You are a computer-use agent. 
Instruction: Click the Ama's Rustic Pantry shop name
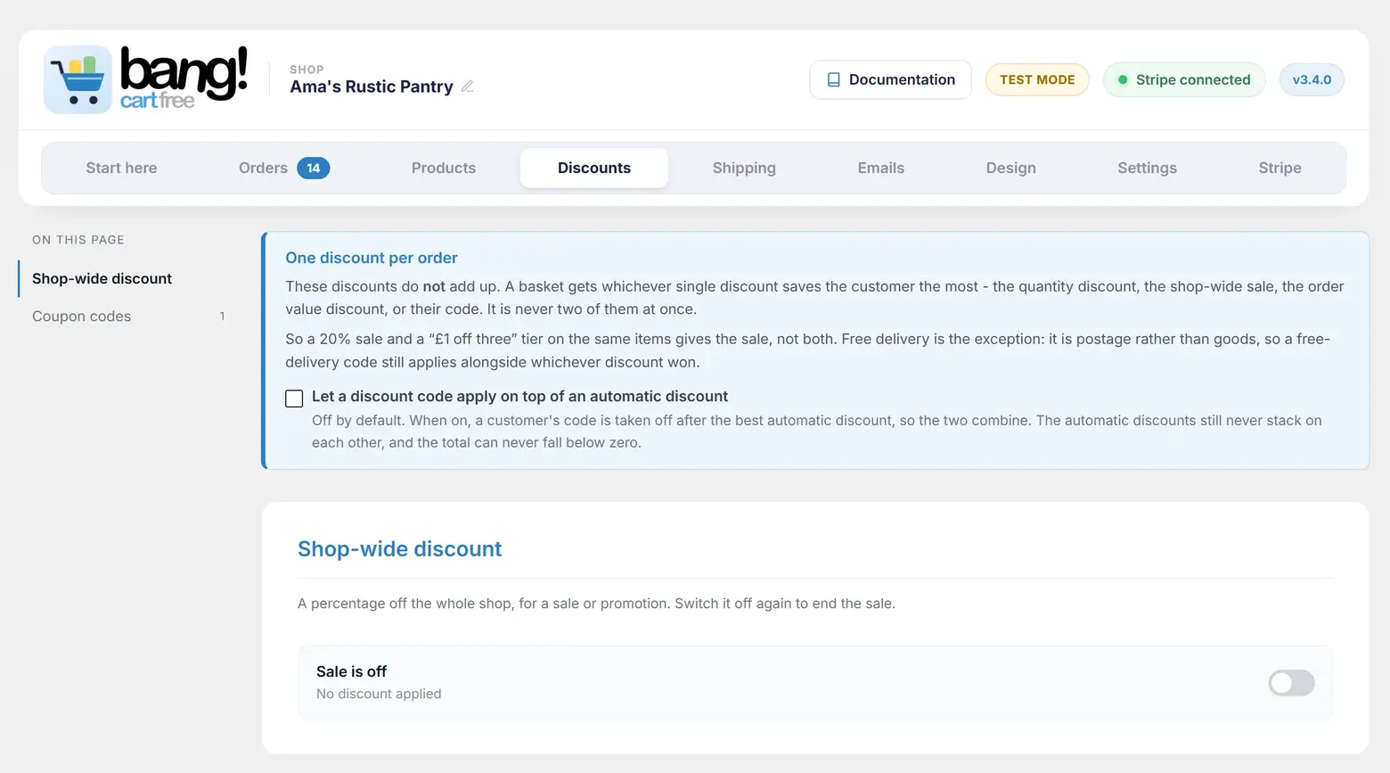click(x=372, y=86)
